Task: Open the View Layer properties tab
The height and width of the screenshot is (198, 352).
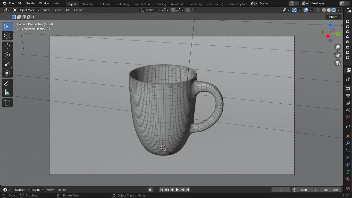Action: click(348, 103)
